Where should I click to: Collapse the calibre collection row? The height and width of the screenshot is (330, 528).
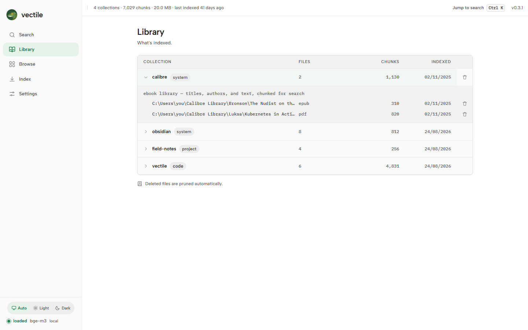[146, 77]
